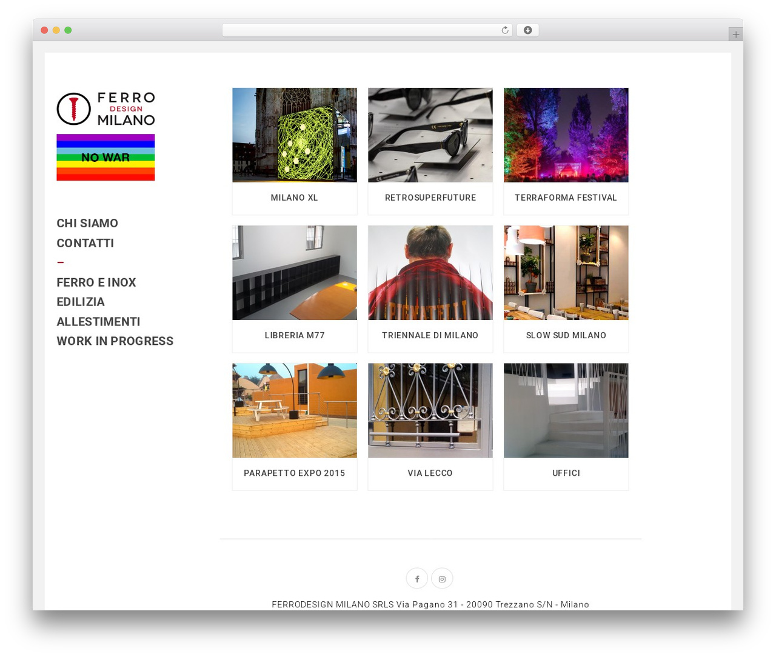Open the LIBRERIA M77 title link
776x657 pixels.
tap(295, 335)
